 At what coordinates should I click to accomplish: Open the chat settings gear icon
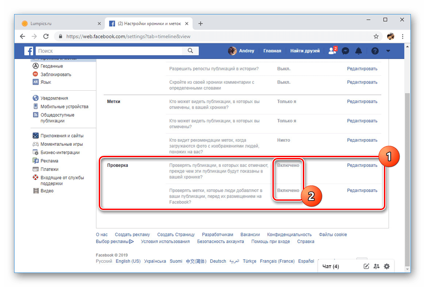pyautogui.click(x=387, y=266)
